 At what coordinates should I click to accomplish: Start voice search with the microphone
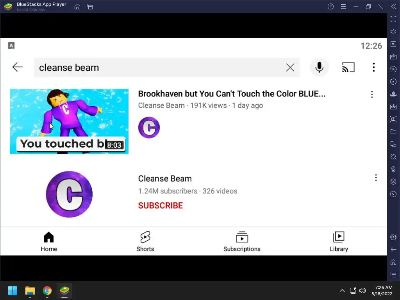[x=319, y=67]
